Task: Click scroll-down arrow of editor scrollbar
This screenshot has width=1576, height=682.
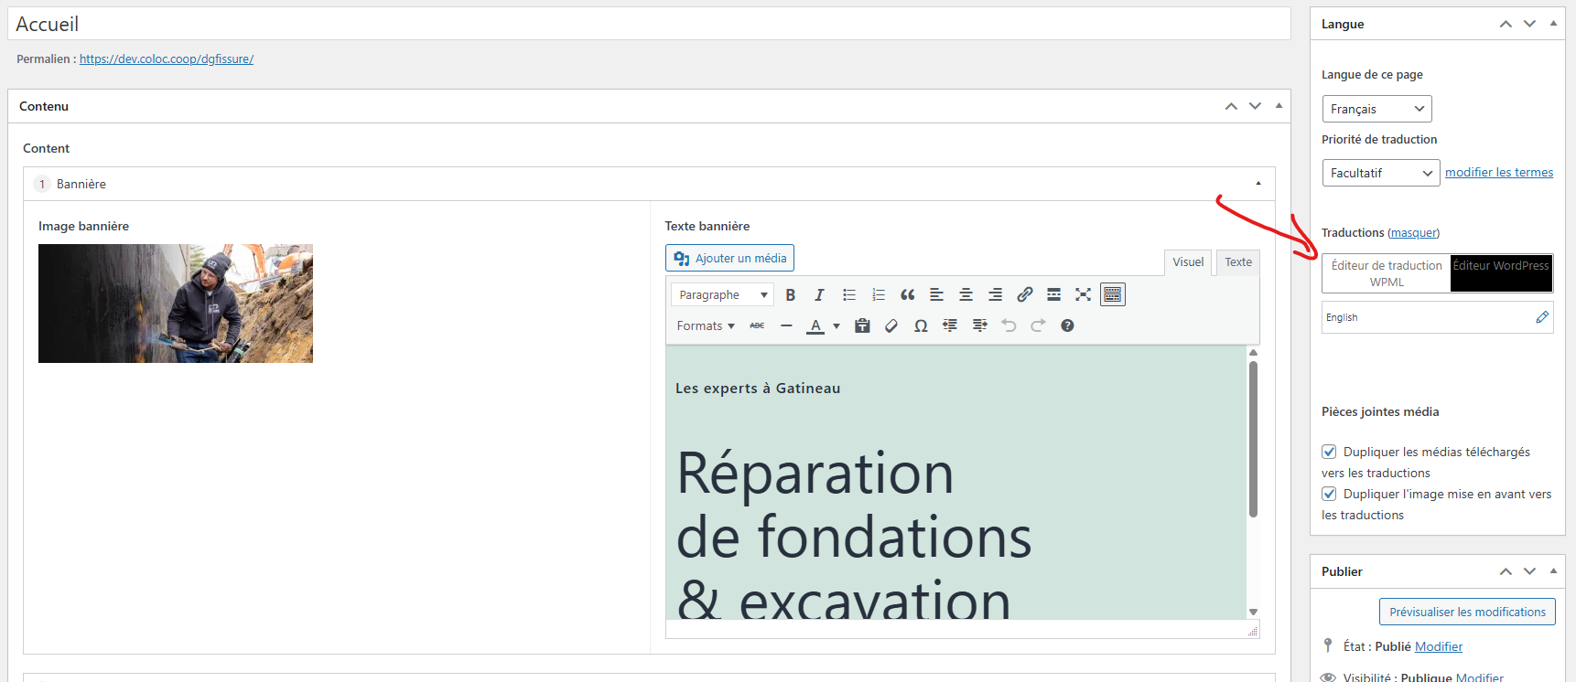Action: pos(1253,612)
